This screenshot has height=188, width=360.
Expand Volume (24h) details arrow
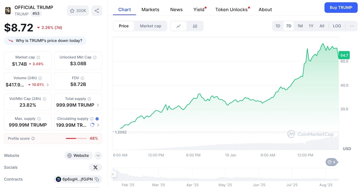tap(48, 85)
